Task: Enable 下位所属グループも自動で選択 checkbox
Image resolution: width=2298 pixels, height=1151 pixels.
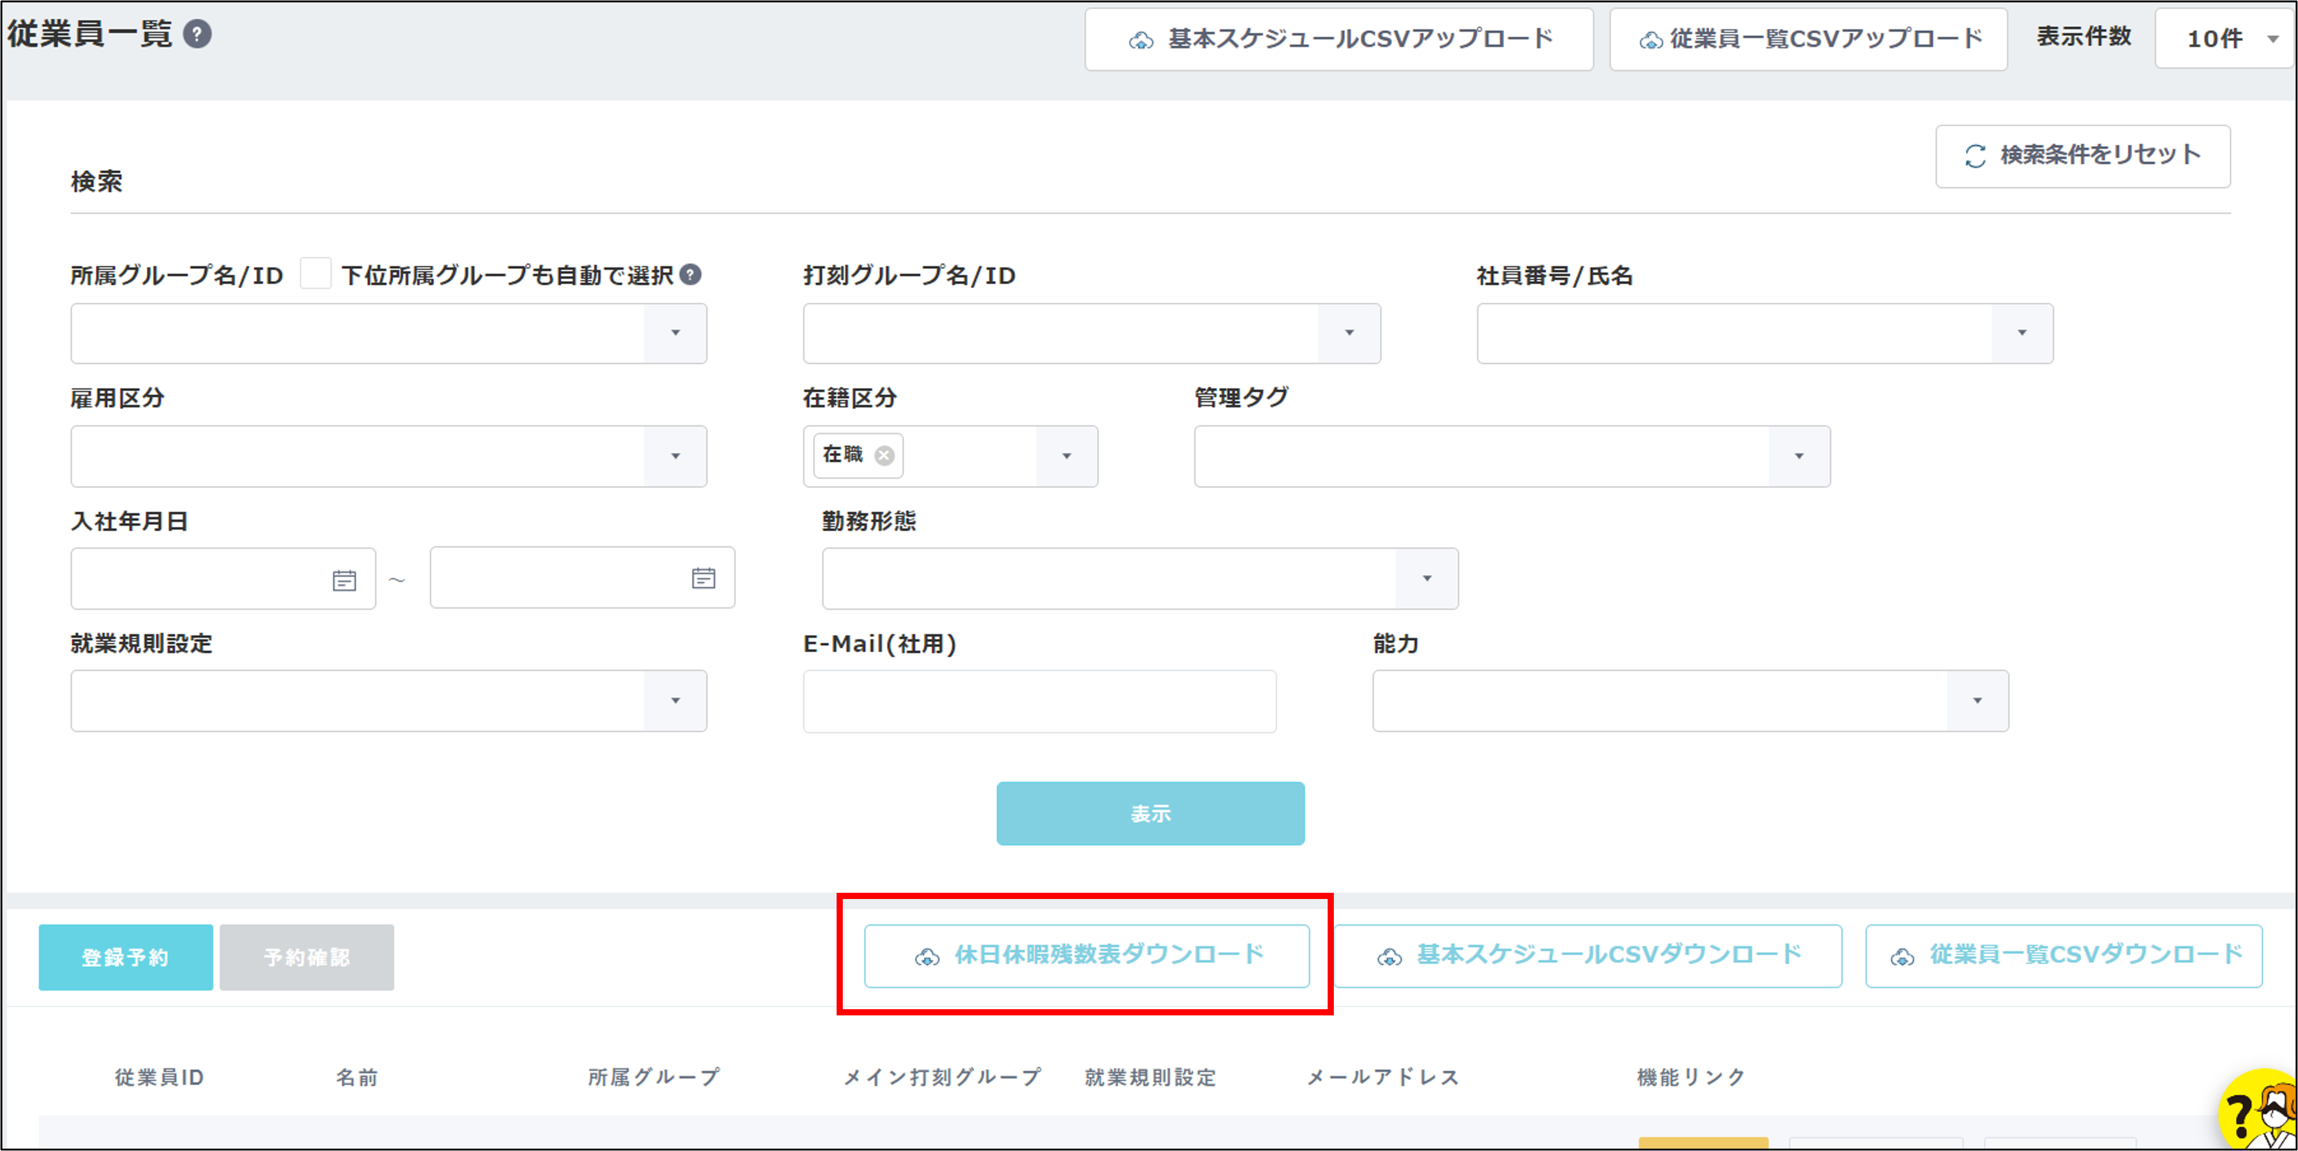Action: tap(316, 274)
